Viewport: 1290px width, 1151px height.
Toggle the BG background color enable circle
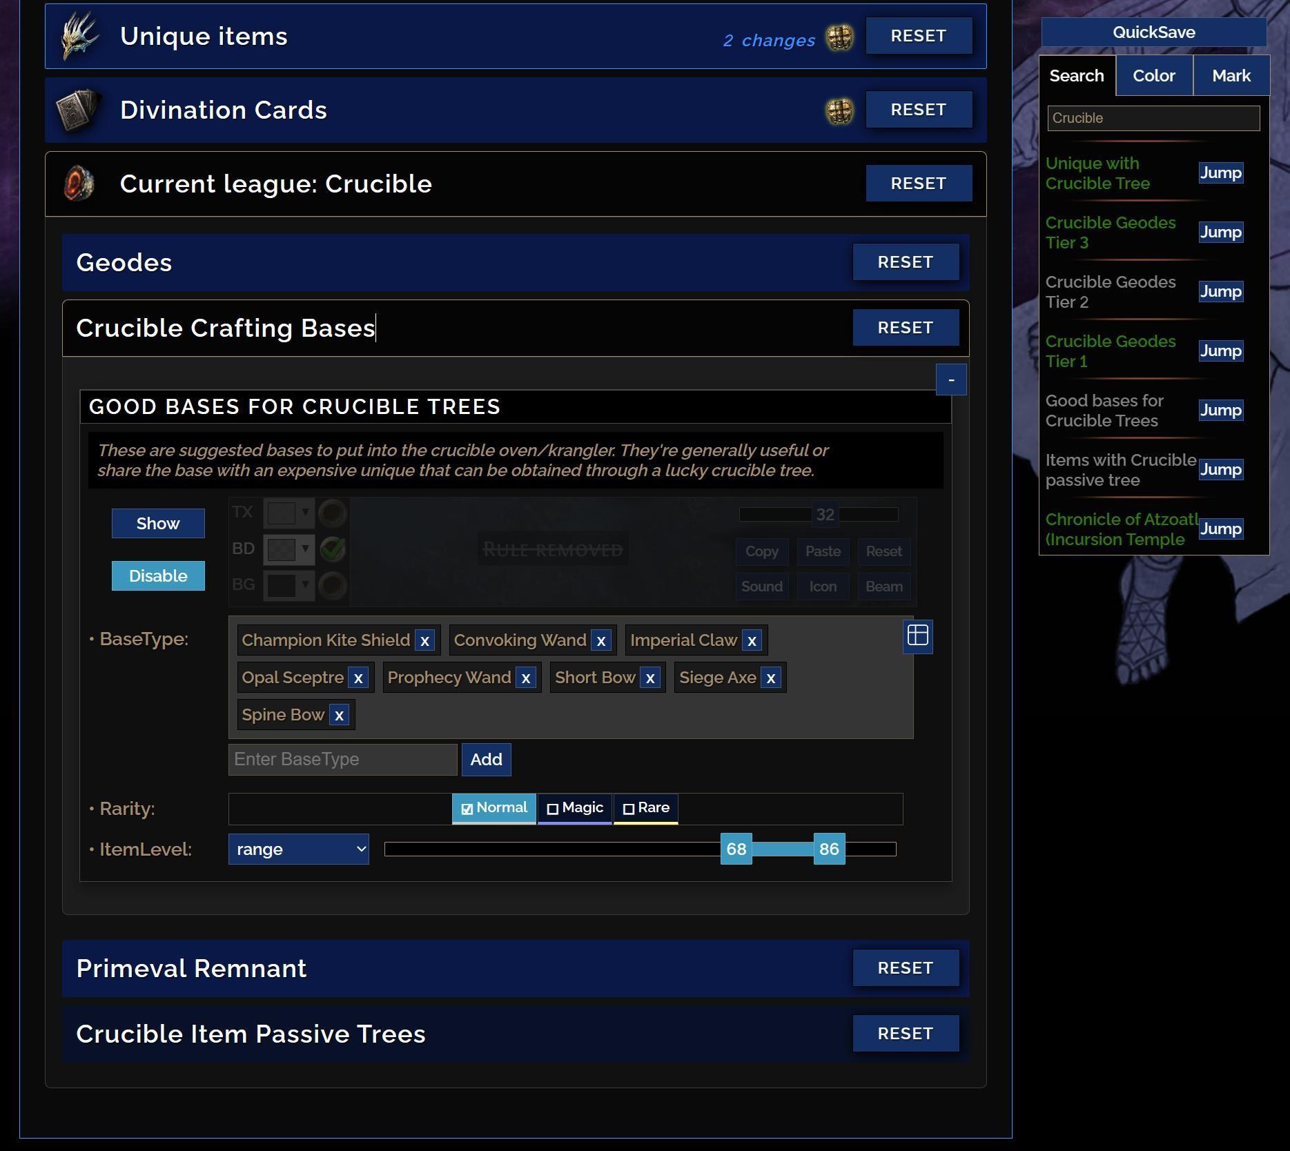[x=333, y=586]
